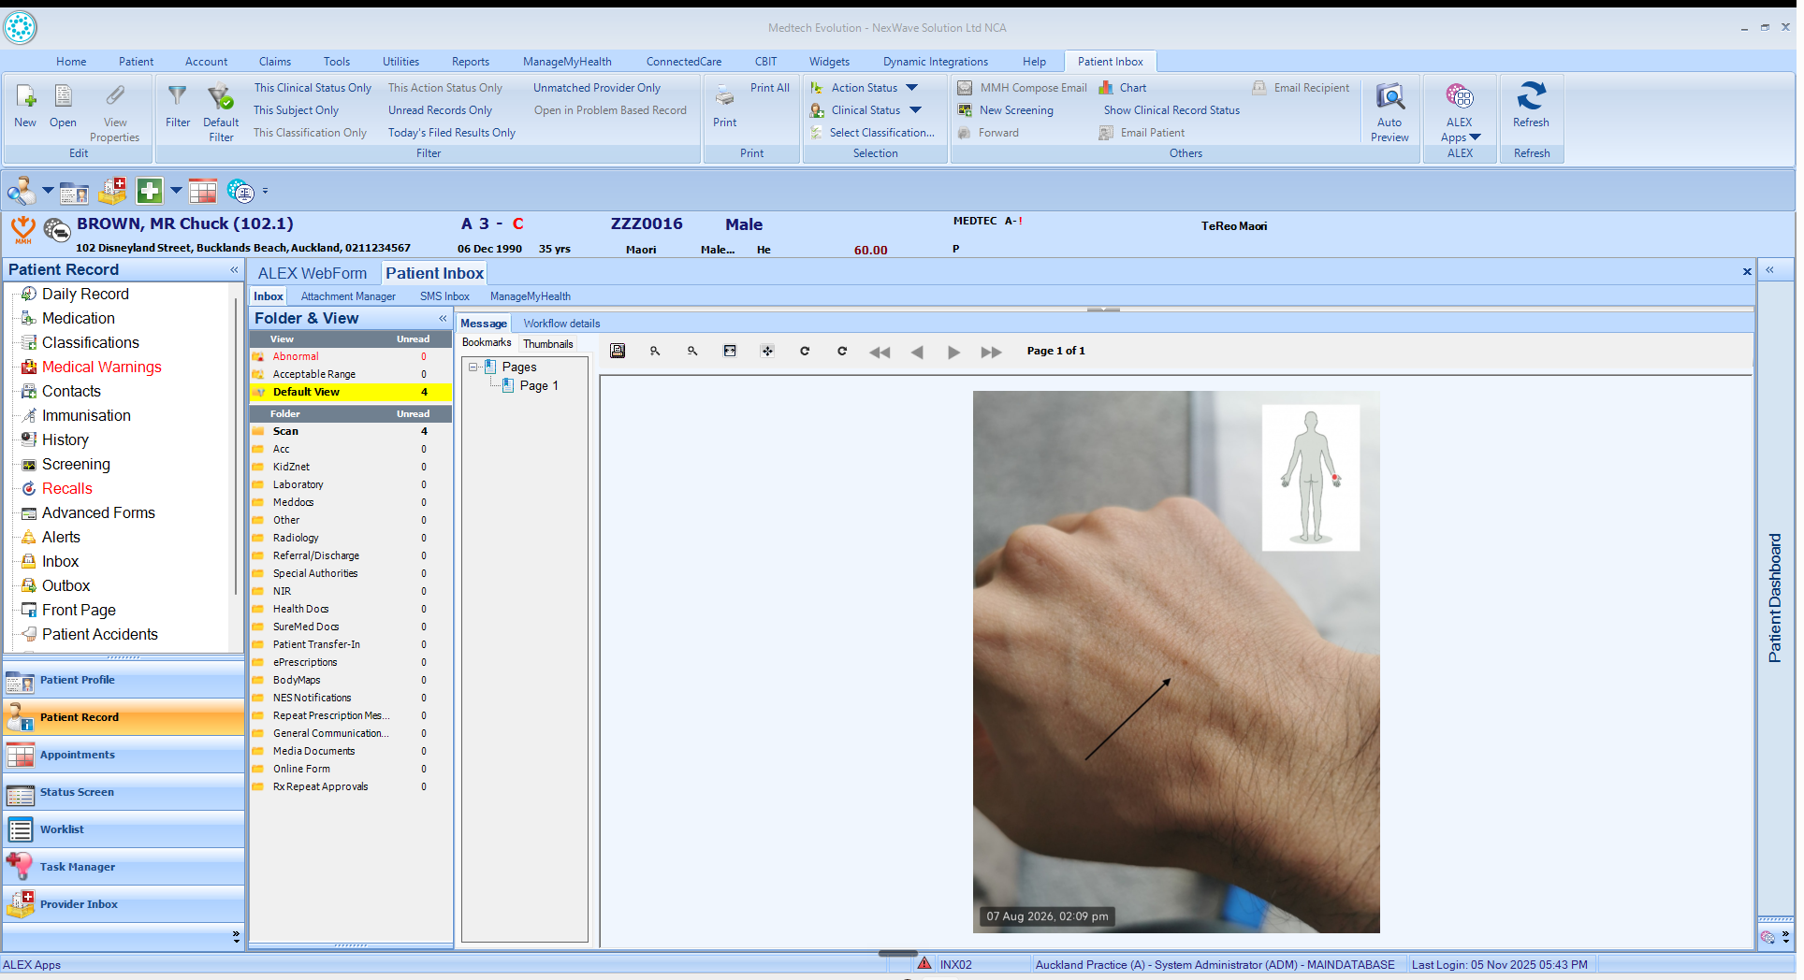Click the patient search icon in quick toolbar

[x=21, y=192]
